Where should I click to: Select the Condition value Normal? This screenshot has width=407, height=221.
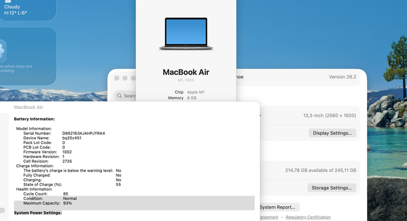pyautogui.click(x=70, y=198)
